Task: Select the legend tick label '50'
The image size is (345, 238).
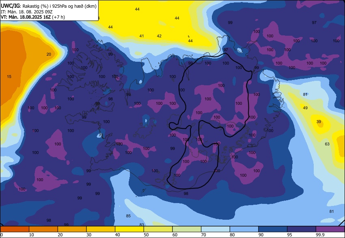Action: [x=146, y=235]
